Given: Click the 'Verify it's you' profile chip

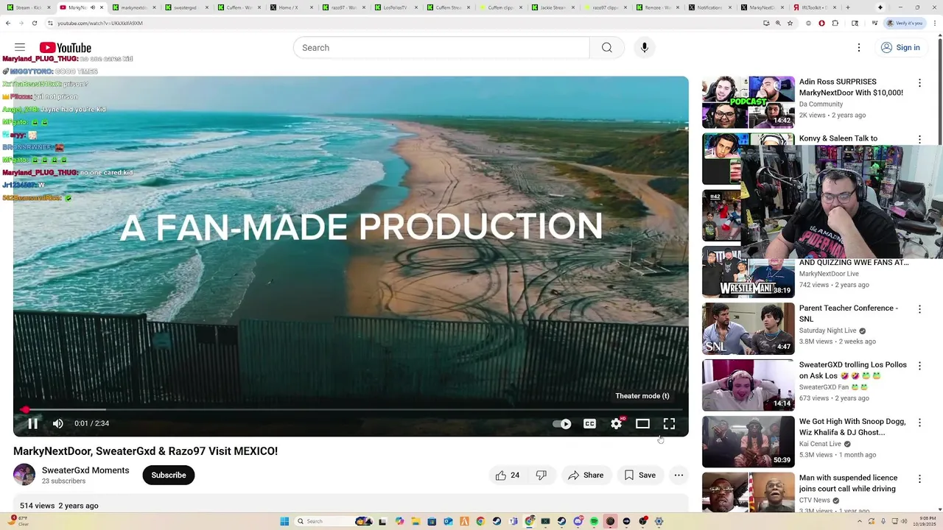Looking at the screenshot, I should (x=904, y=23).
